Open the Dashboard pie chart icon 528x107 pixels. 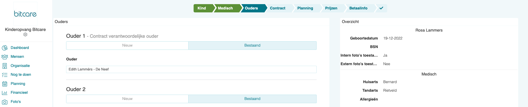tap(4, 48)
